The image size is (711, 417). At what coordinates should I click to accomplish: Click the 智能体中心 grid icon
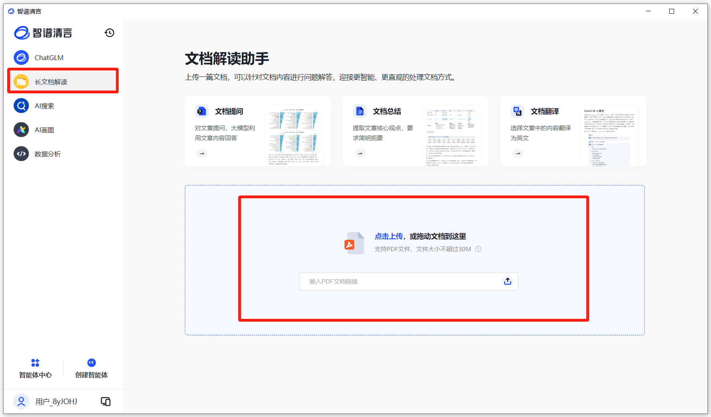pos(35,363)
